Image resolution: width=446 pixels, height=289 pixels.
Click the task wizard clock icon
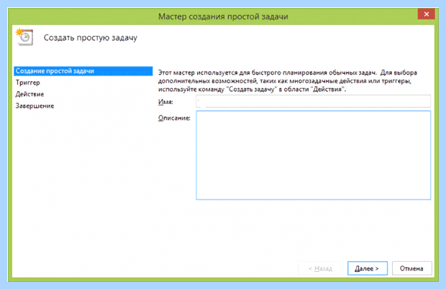(24, 37)
